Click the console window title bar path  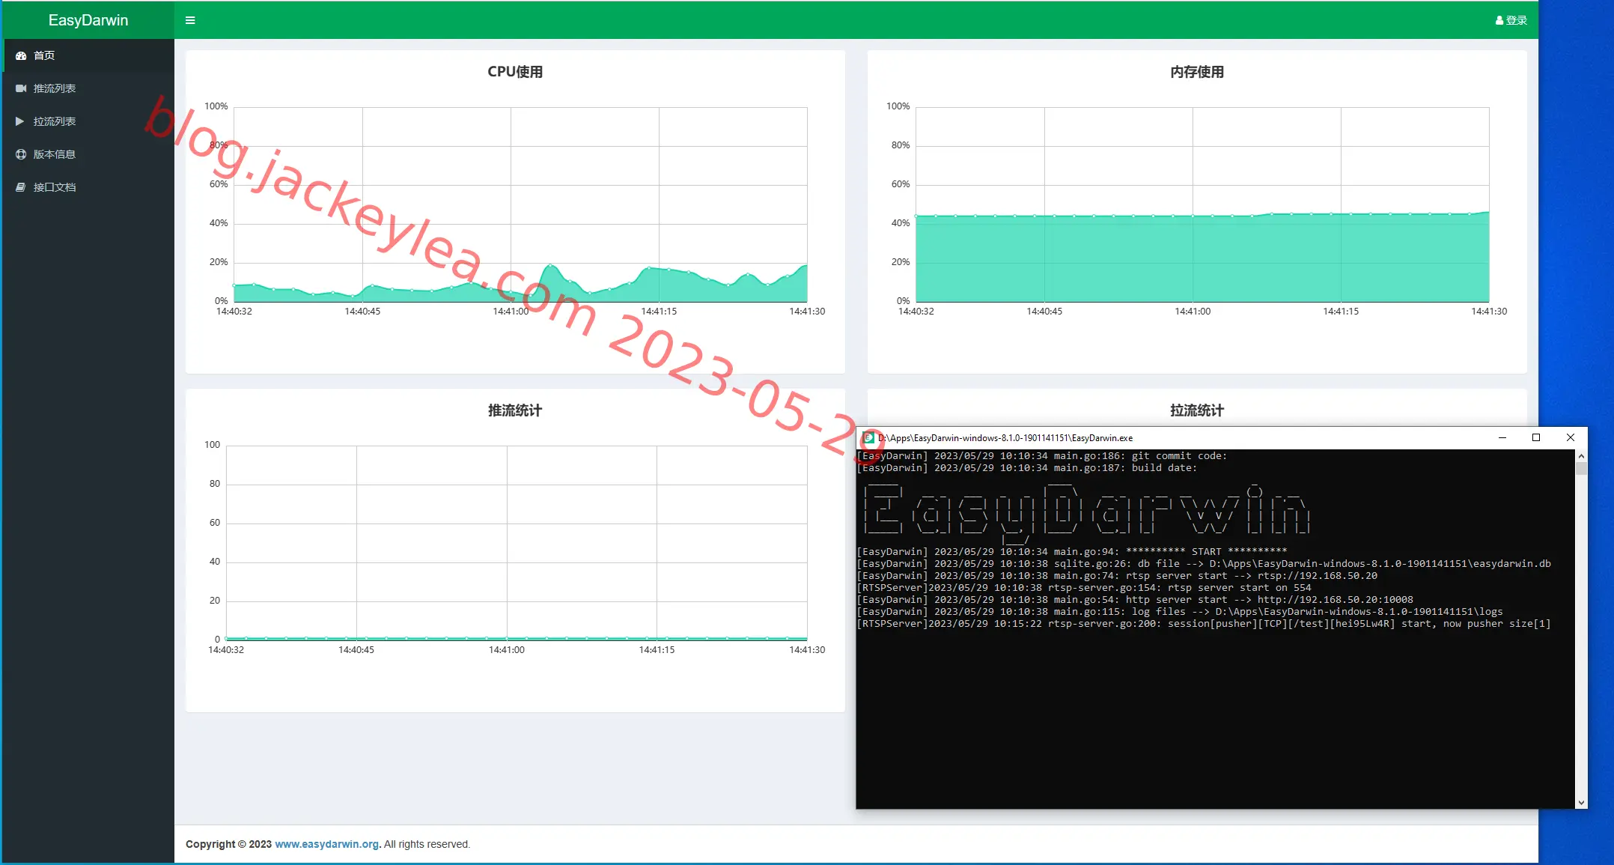[1005, 438]
